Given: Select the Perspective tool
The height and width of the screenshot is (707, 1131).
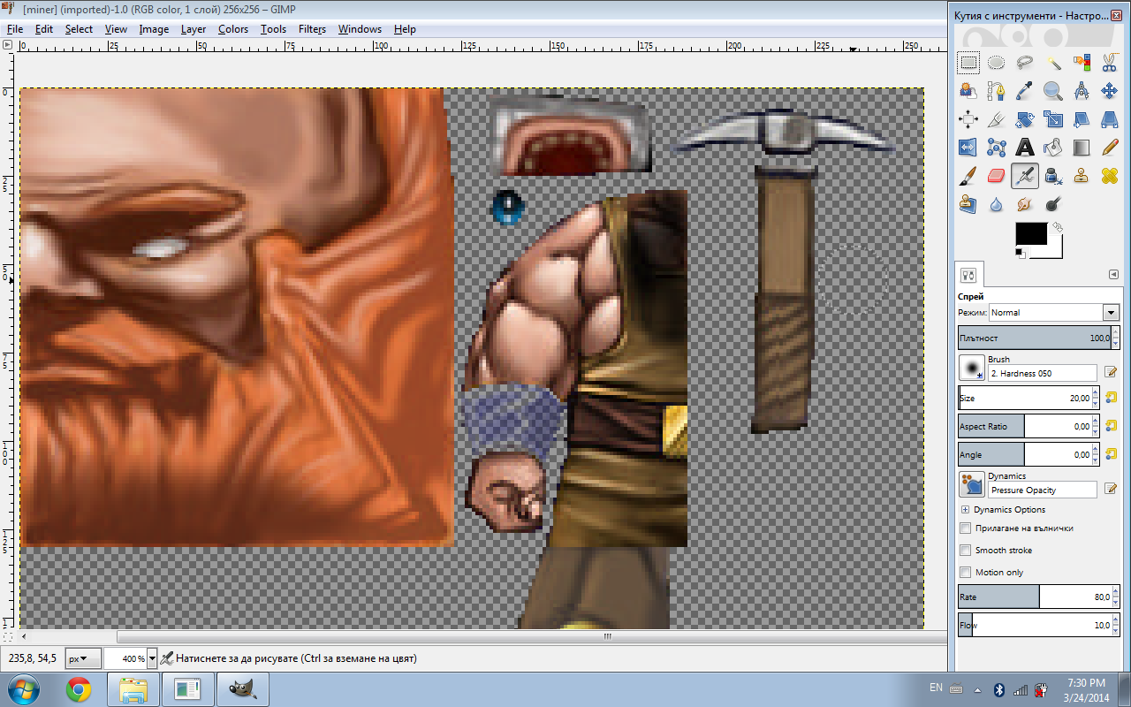Looking at the screenshot, I should pyautogui.click(x=1110, y=119).
